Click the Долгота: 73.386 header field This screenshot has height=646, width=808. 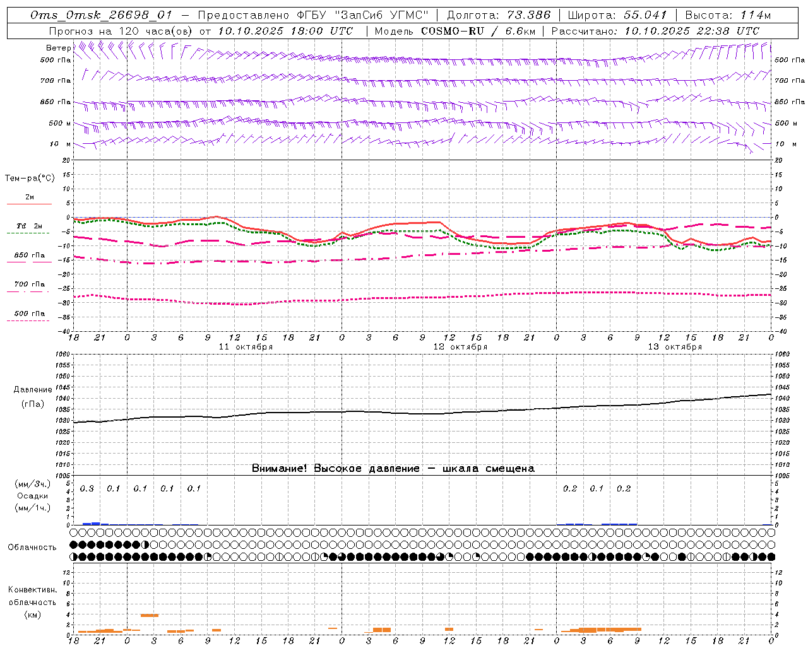pos(499,15)
